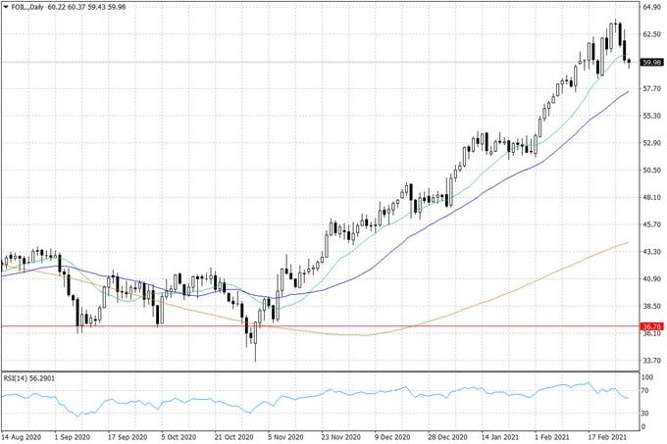
Task: Click the 43.30 price axis label
Action: tap(650, 252)
